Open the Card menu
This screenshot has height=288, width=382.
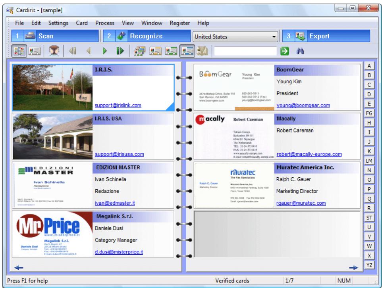[x=82, y=23]
